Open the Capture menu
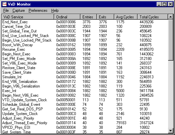This screenshot has width=175, height=135. tap(18, 10)
